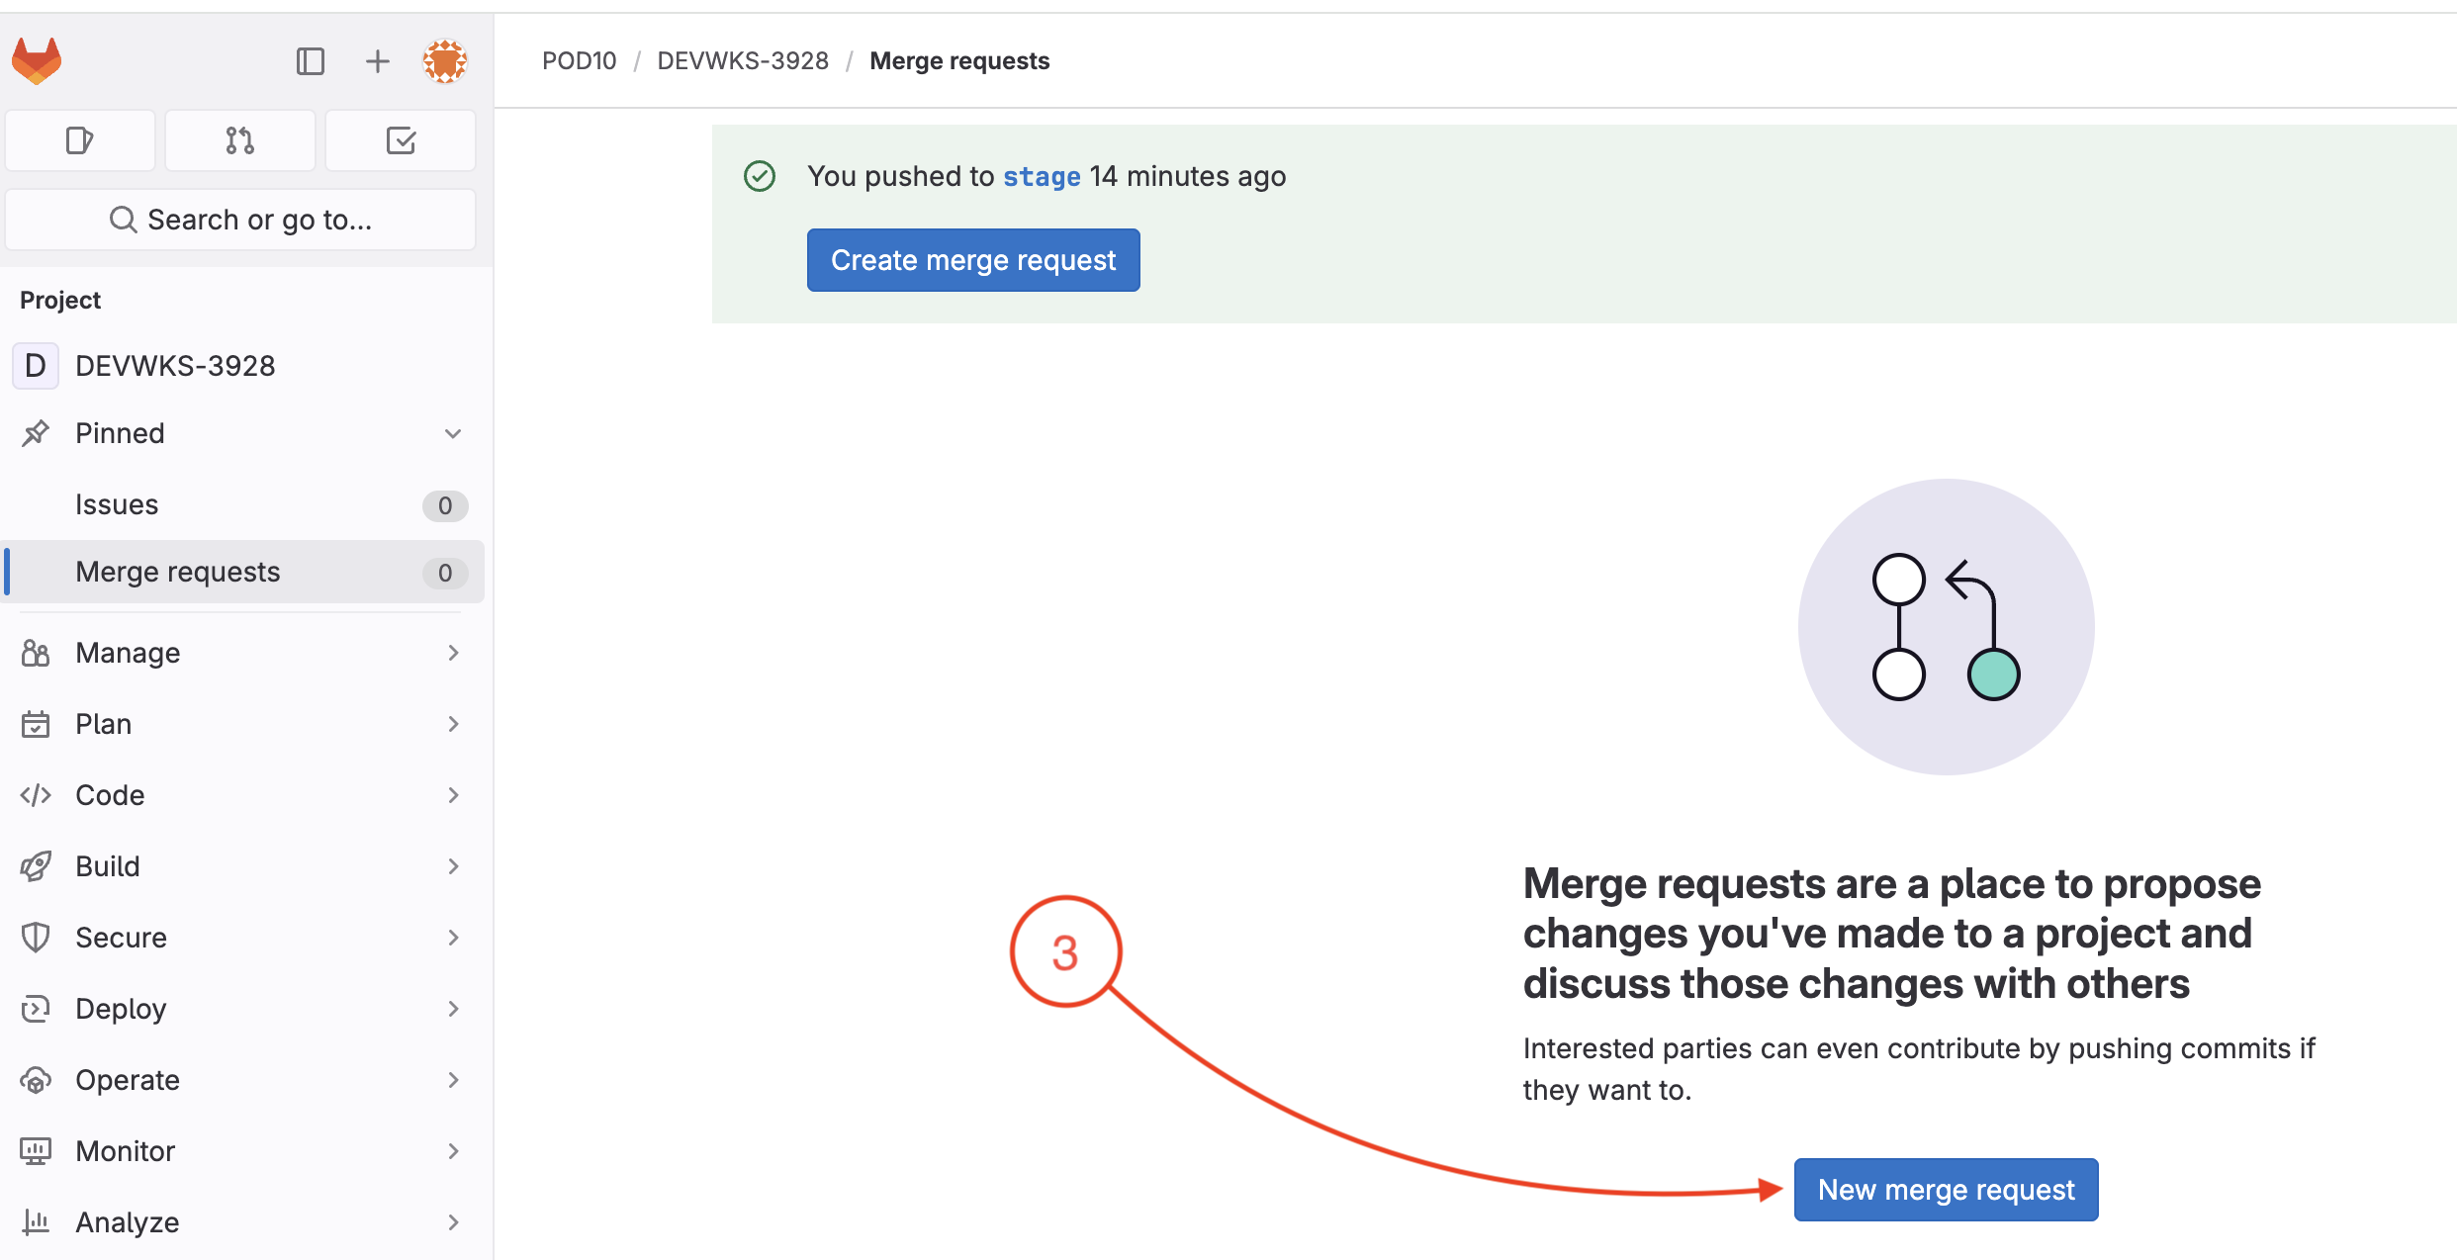Toggle the sidebar collapse icon

(x=311, y=61)
